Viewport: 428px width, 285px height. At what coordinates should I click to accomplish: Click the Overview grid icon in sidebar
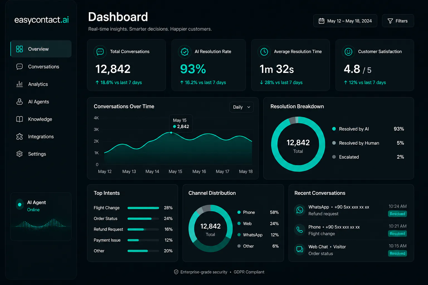20,49
